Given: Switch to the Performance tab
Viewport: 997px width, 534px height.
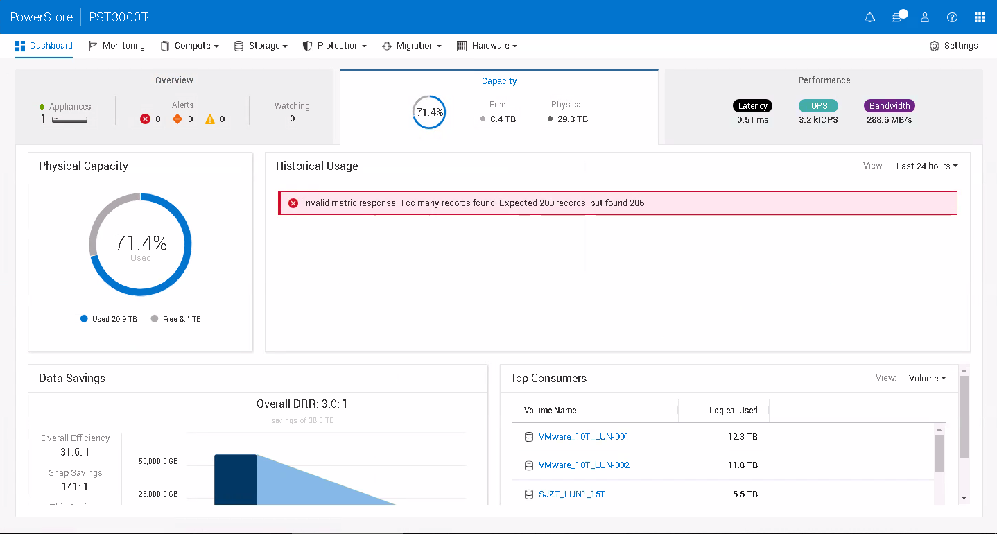Looking at the screenshot, I should point(824,80).
